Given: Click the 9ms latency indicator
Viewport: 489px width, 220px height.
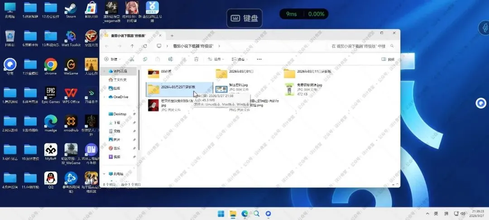Looking at the screenshot, I should (x=291, y=14).
